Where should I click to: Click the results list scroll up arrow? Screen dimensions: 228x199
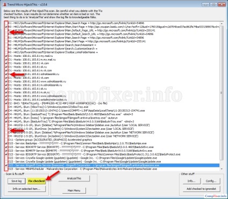coord(222,24)
